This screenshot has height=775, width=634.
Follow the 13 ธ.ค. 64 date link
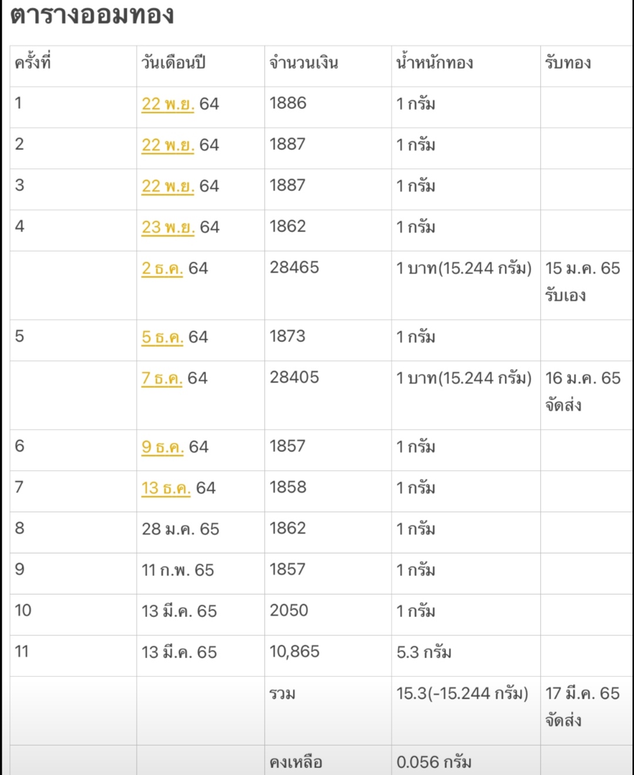[166, 488]
